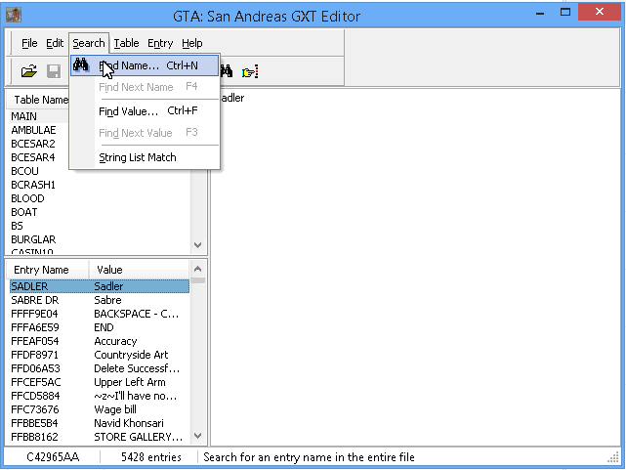Select the SABRE DR entry
The image size is (626, 470).
(x=100, y=300)
